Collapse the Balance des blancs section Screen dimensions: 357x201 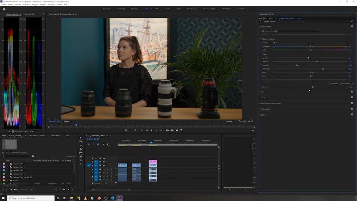coord(261,39)
